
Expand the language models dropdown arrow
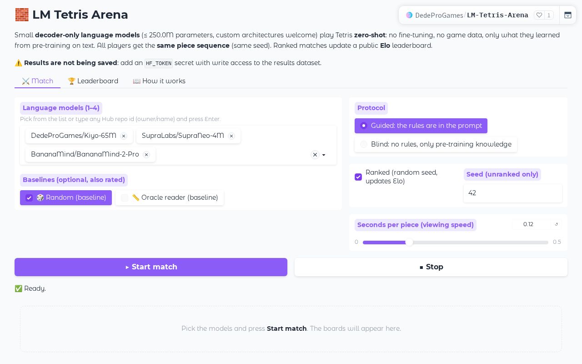pos(324,155)
